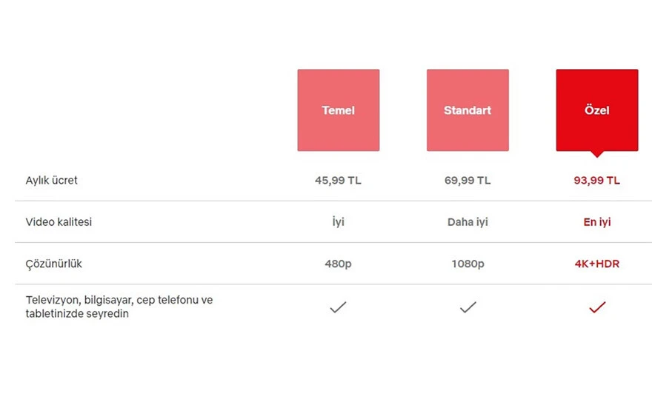Click the gray checkmark under Standart
652x408 pixels.
468,307
